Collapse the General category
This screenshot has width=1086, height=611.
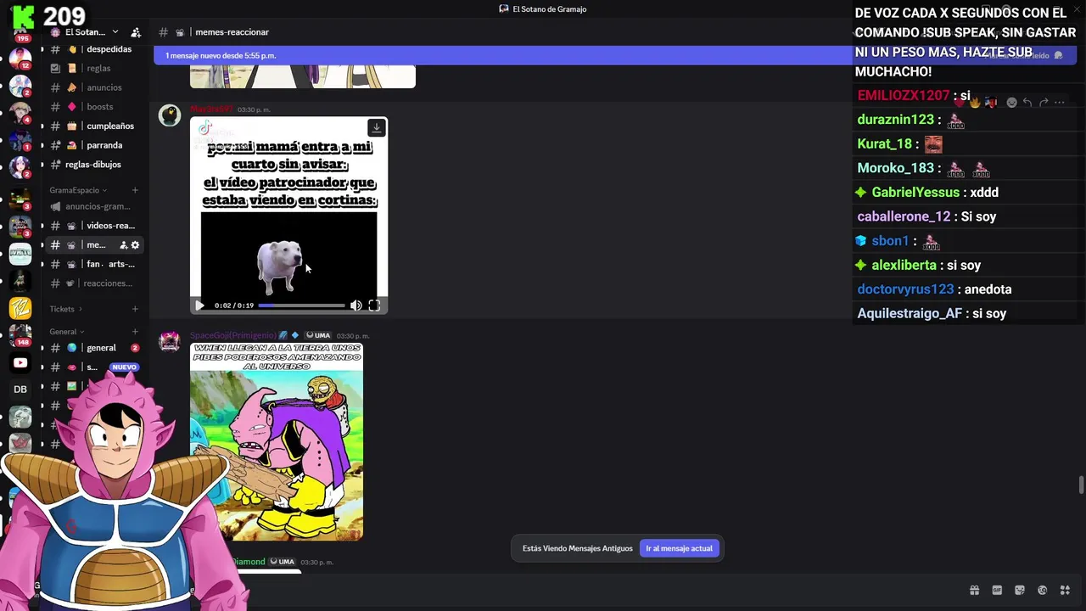67,332
